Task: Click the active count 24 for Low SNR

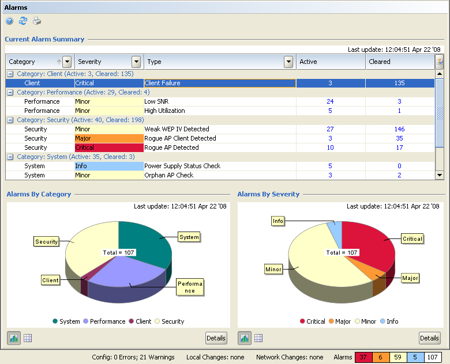Action: 330,101
